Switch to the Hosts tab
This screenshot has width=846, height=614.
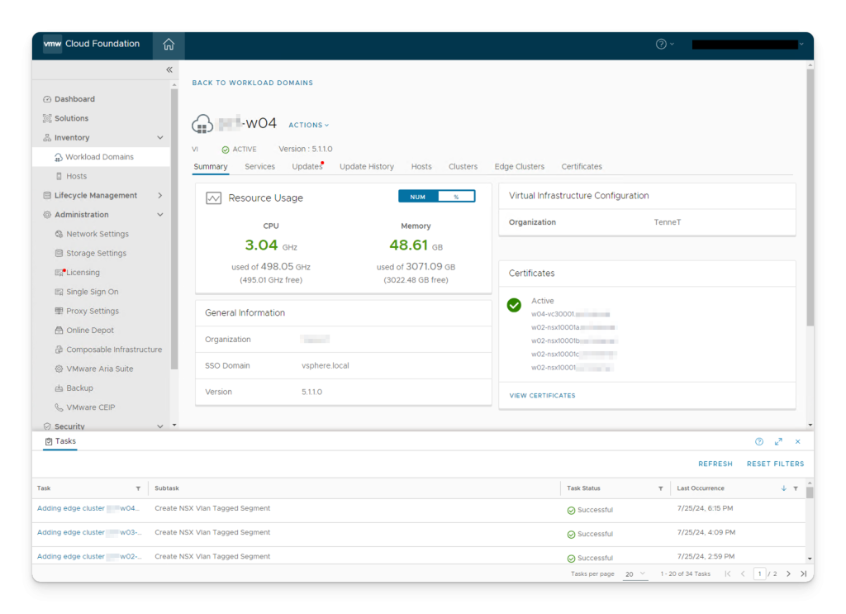click(x=421, y=167)
